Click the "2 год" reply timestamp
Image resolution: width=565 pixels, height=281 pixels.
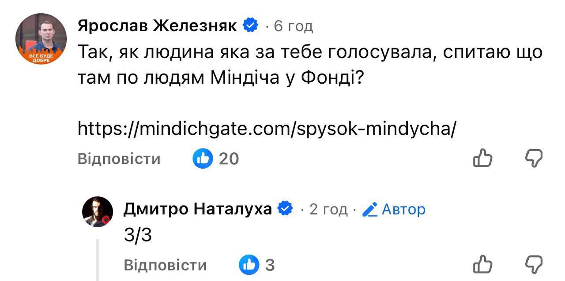point(328,210)
